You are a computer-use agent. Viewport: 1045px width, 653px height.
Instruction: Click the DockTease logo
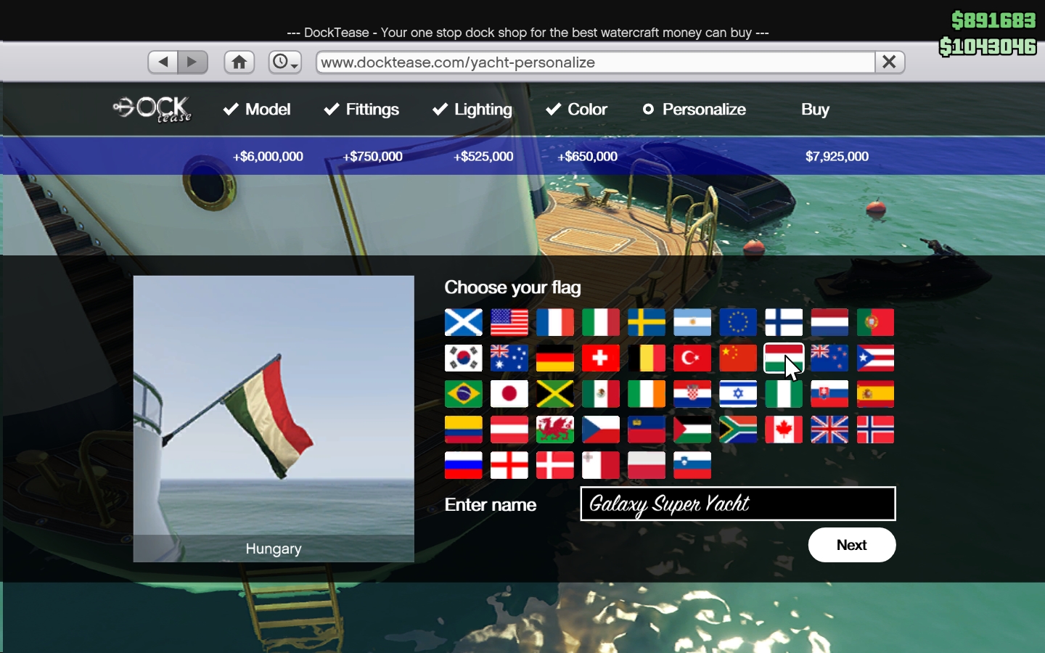coord(153,110)
